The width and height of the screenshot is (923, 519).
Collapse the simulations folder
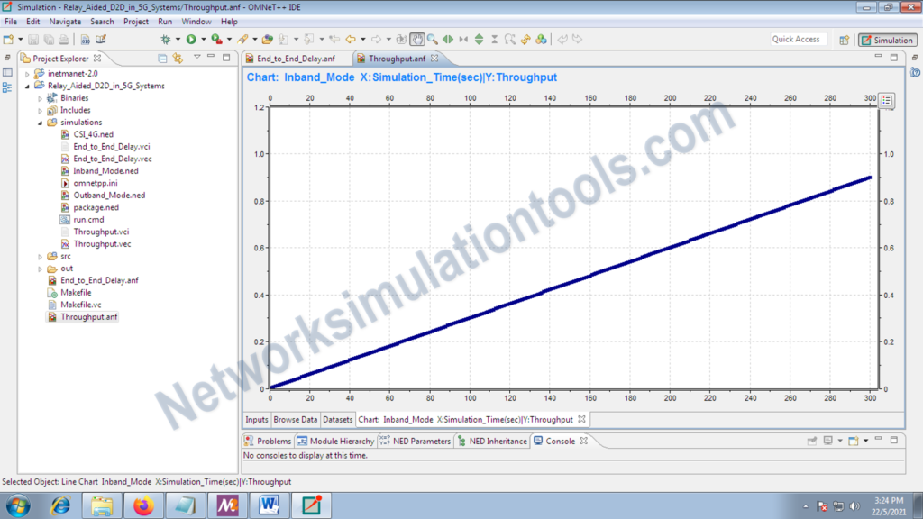coord(40,122)
